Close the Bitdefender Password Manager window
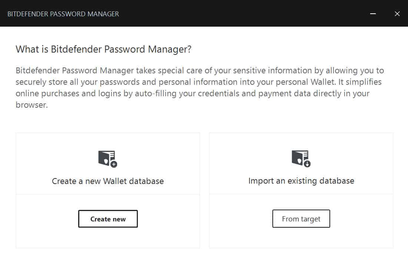This screenshot has width=408, height=271. click(397, 14)
